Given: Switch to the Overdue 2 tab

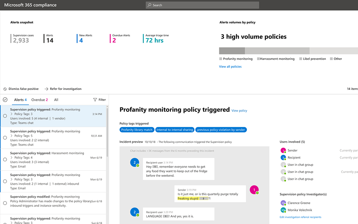Looking at the screenshot, I should pos(40,100).
